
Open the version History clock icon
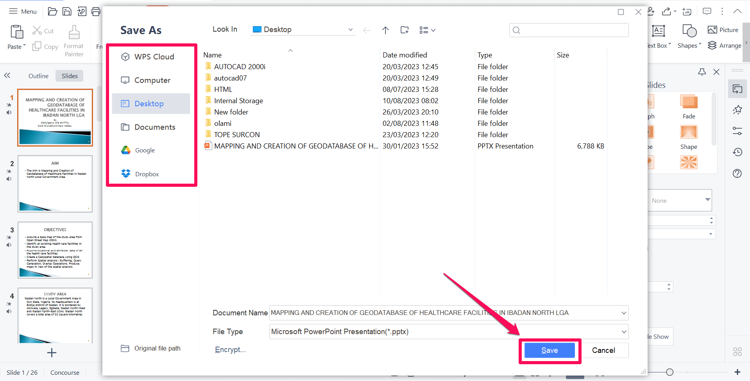click(x=737, y=152)
